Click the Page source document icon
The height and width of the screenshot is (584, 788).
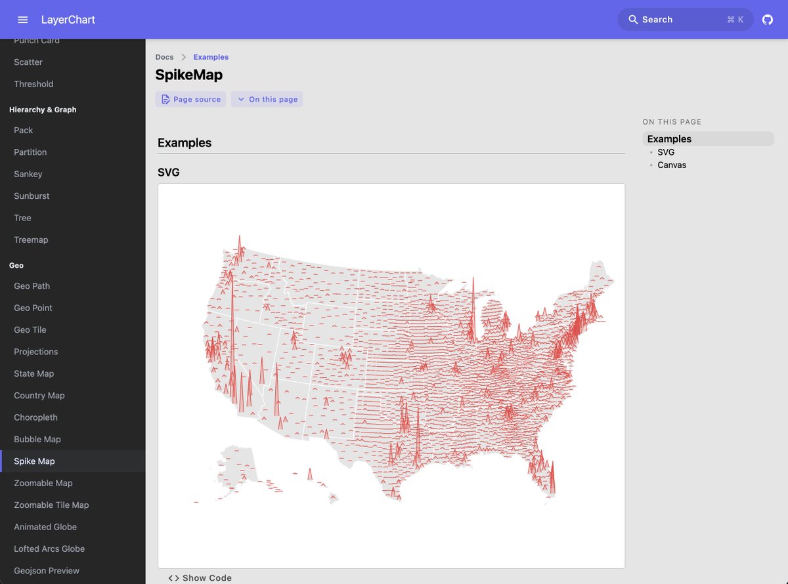pos(165,99)
